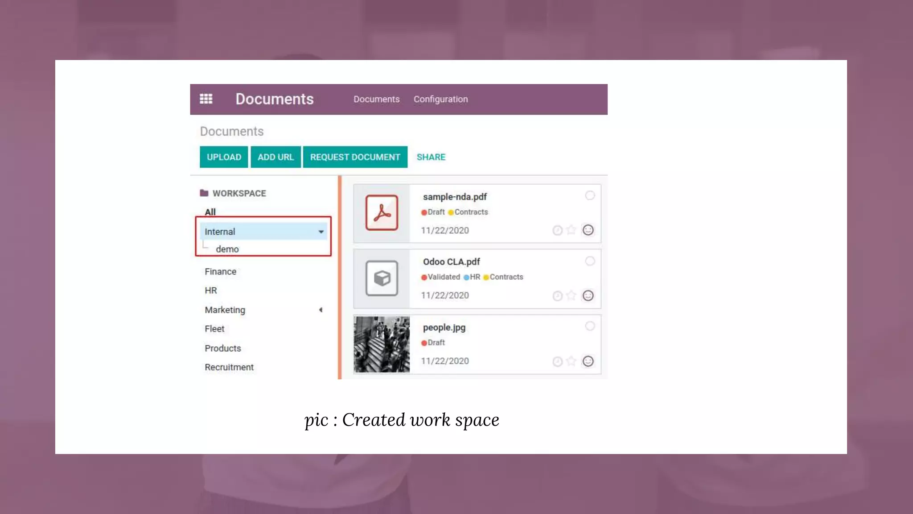Click the red Draft tag on sample-nda.pdf
The image size is (913, 514).
pyautogui.click(x=433, y=212)
